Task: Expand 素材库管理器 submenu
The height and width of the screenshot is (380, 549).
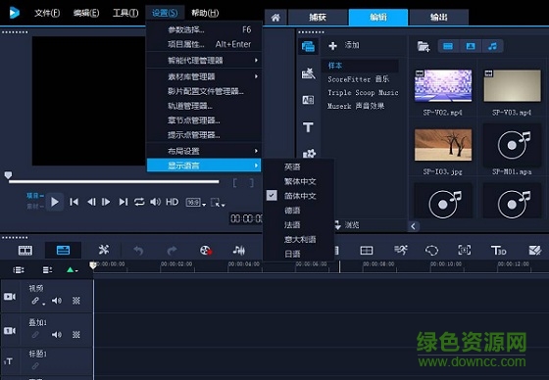Action: click(x=204, y=76)
